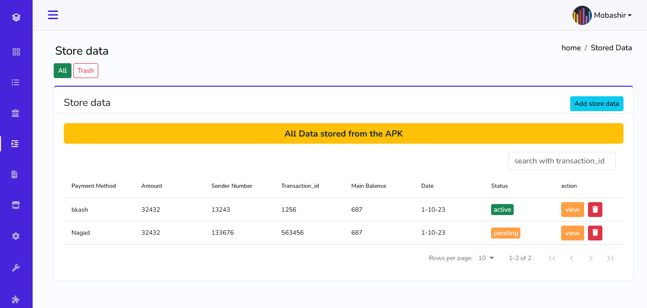Screen dimensions: 647x308
Task: Expand the Mobashir user profile dropdown
Action: tap(602, 15)
